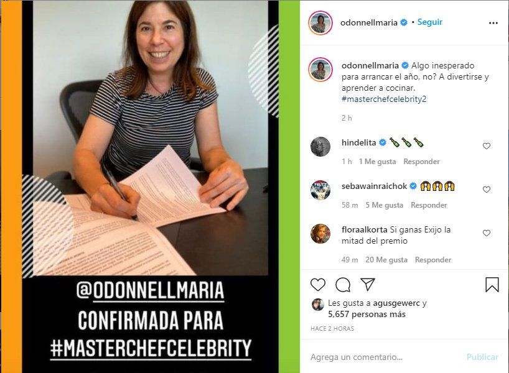
Task: Like hindelita's comment heart
Action: (486, 146)
